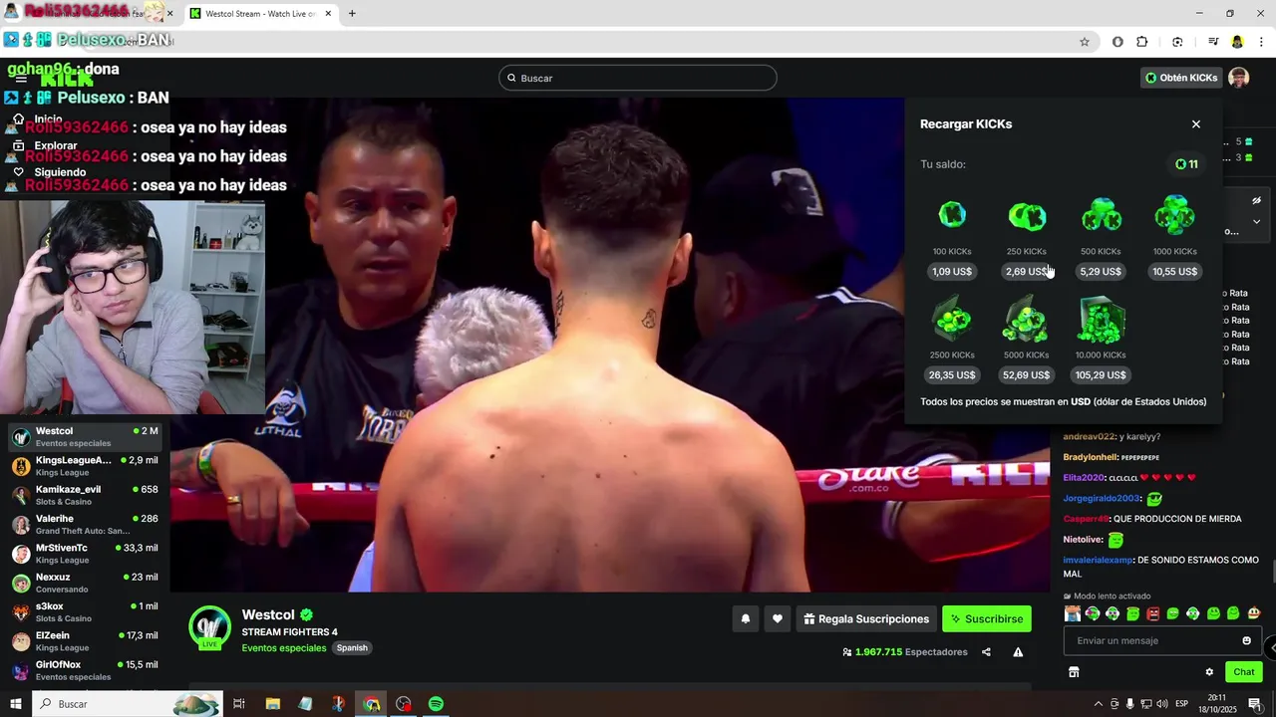Select the 2500 KICKs pack icon
1276x717 pixels.
(x=952, y=320)
